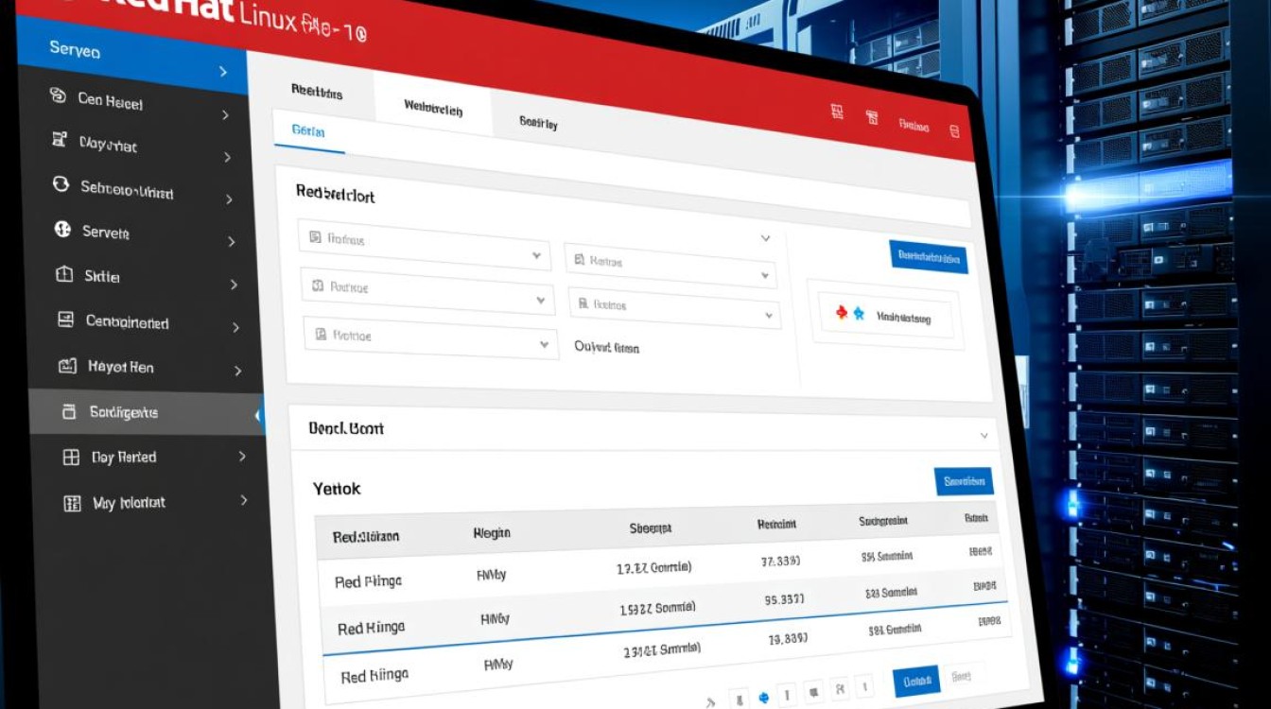Switch to the Weibeiden tab

[x=433, y=108]
